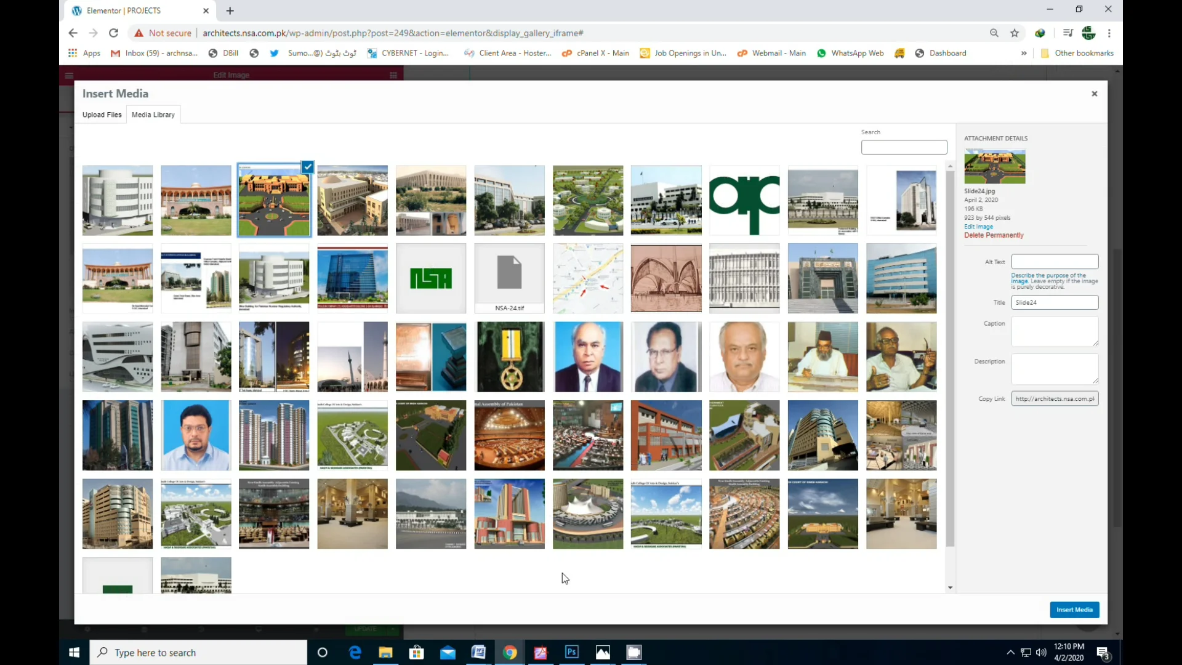Image resolution: width=1182 pixels, height=665 pixels.
Task: Open Photoshop from taskbar
Action: [x=572, y=653]
